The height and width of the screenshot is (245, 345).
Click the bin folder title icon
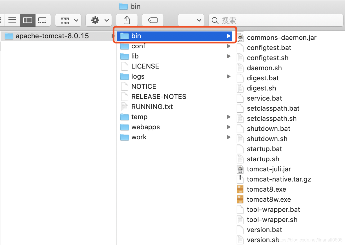(123, 6)
